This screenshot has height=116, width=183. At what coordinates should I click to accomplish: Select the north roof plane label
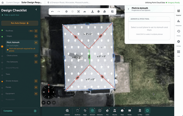(x=88, y=34)
